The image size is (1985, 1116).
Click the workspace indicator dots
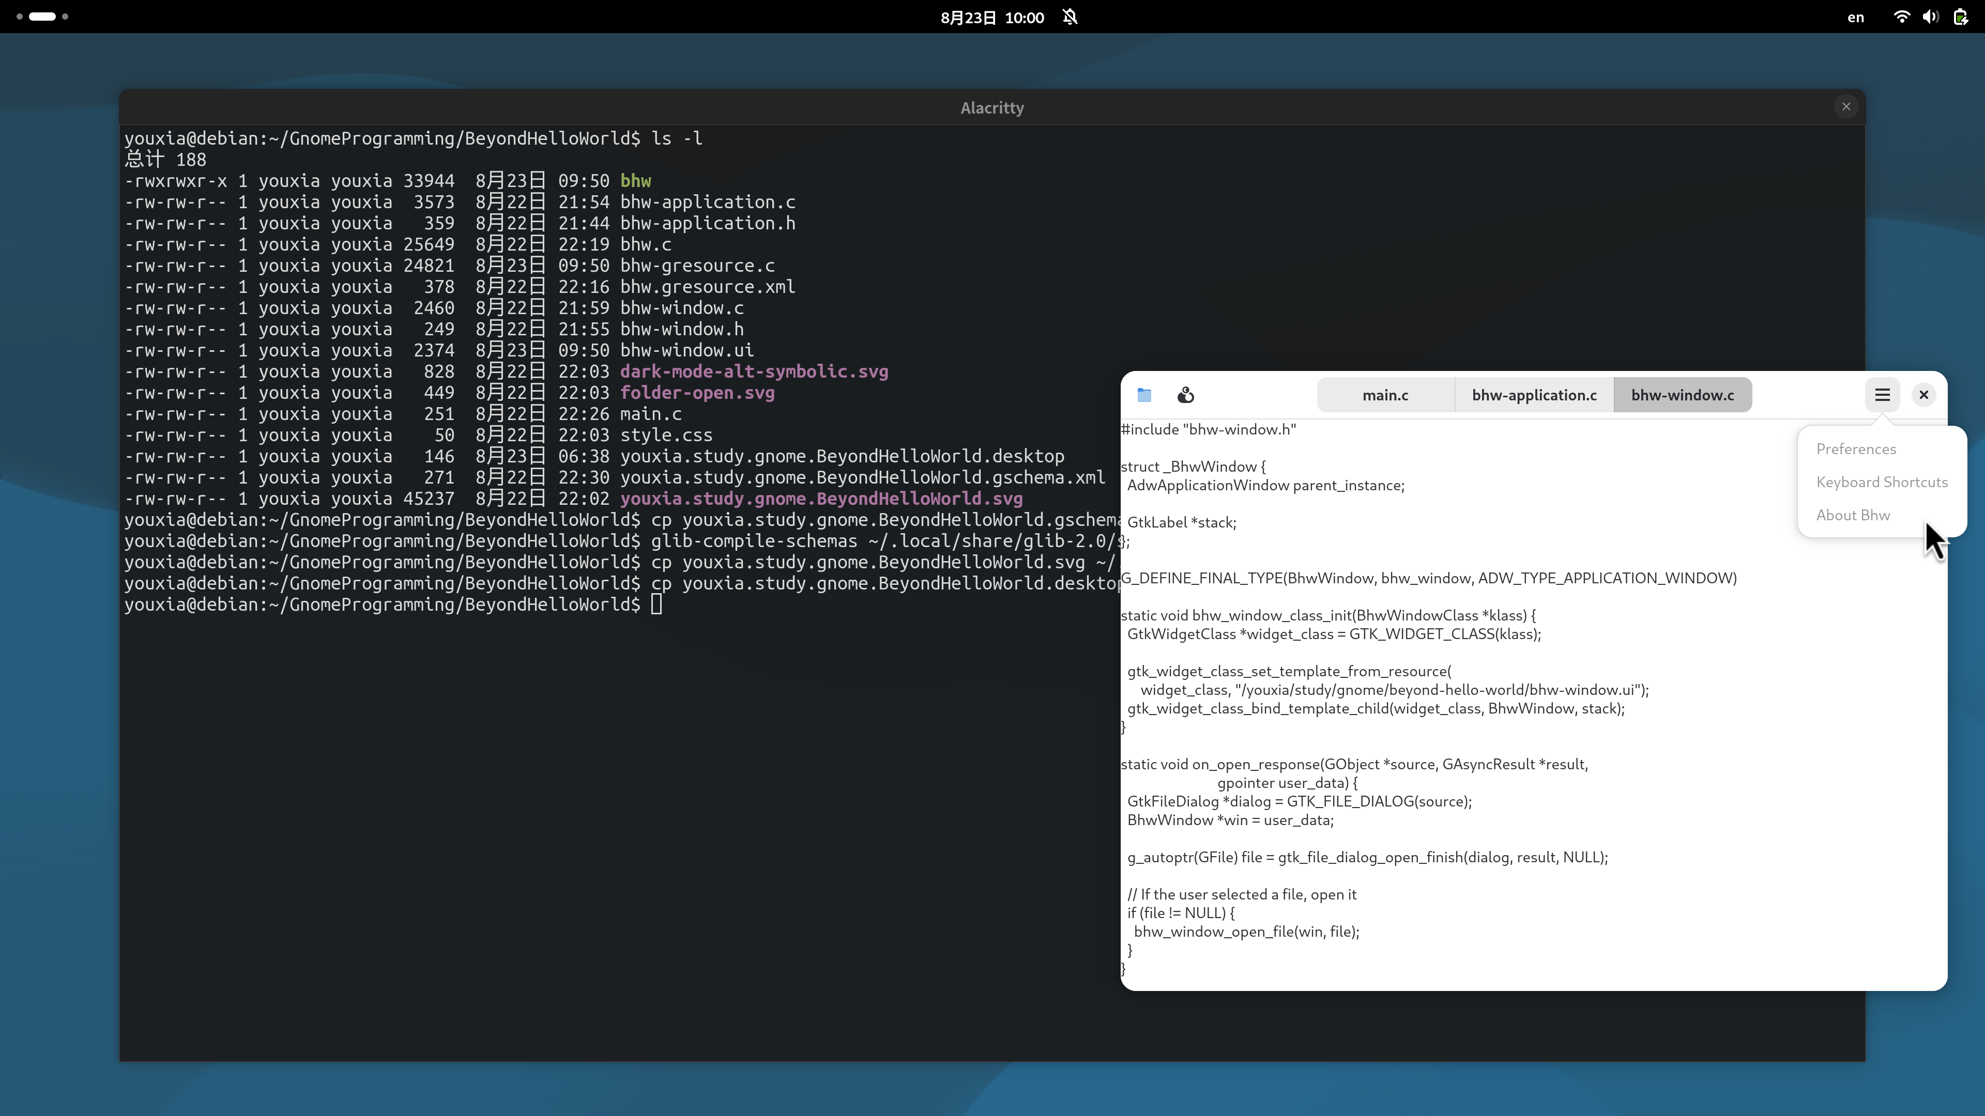pos(41,16)
